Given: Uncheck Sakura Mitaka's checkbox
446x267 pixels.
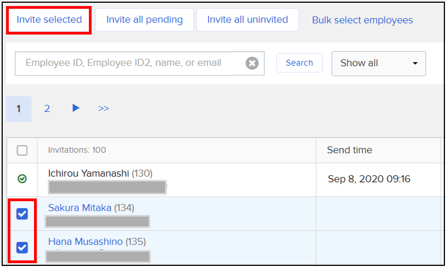Looking at the screenshot, I should coord(22,214).
